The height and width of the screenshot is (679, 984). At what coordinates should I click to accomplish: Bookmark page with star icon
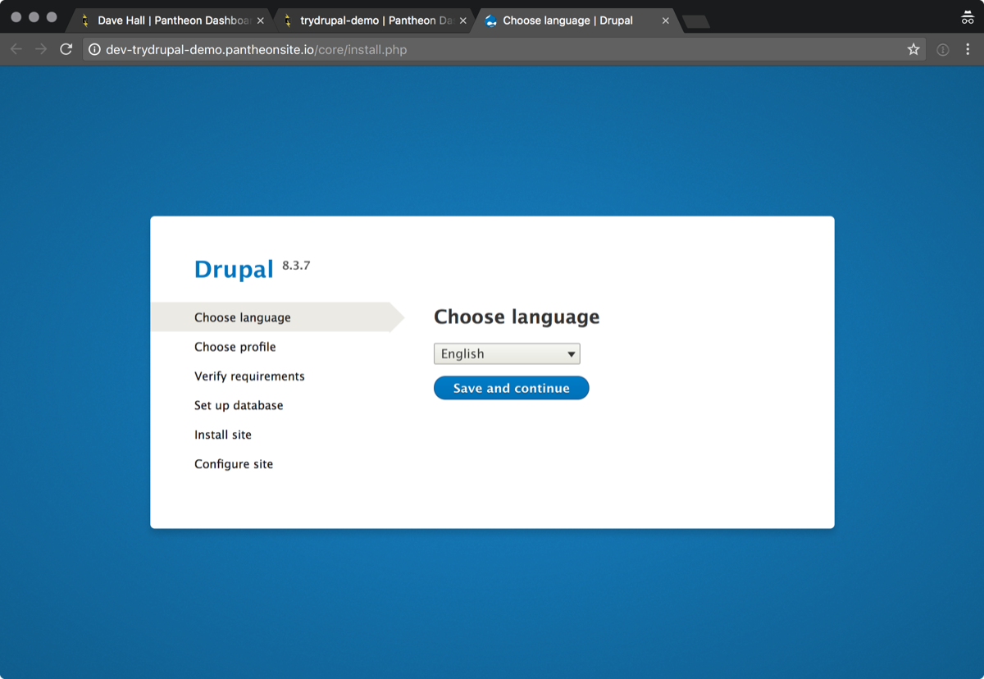click(913, 50)
